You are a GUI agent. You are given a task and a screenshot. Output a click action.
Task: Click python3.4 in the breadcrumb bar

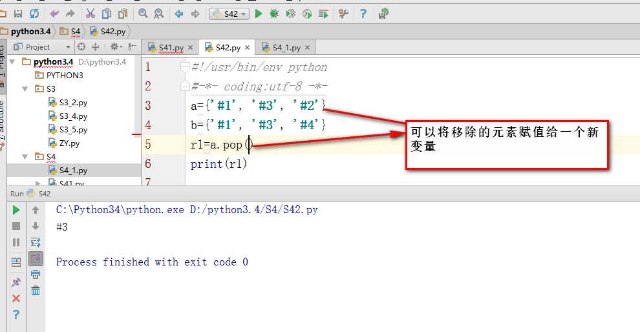(30, 32)
